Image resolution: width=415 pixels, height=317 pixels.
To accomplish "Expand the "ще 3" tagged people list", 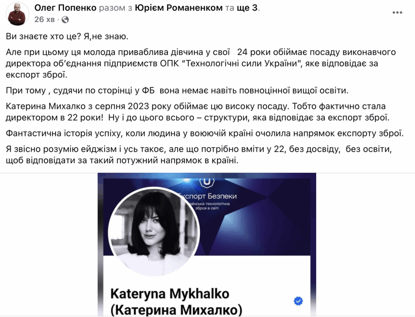I will (247, 8).
